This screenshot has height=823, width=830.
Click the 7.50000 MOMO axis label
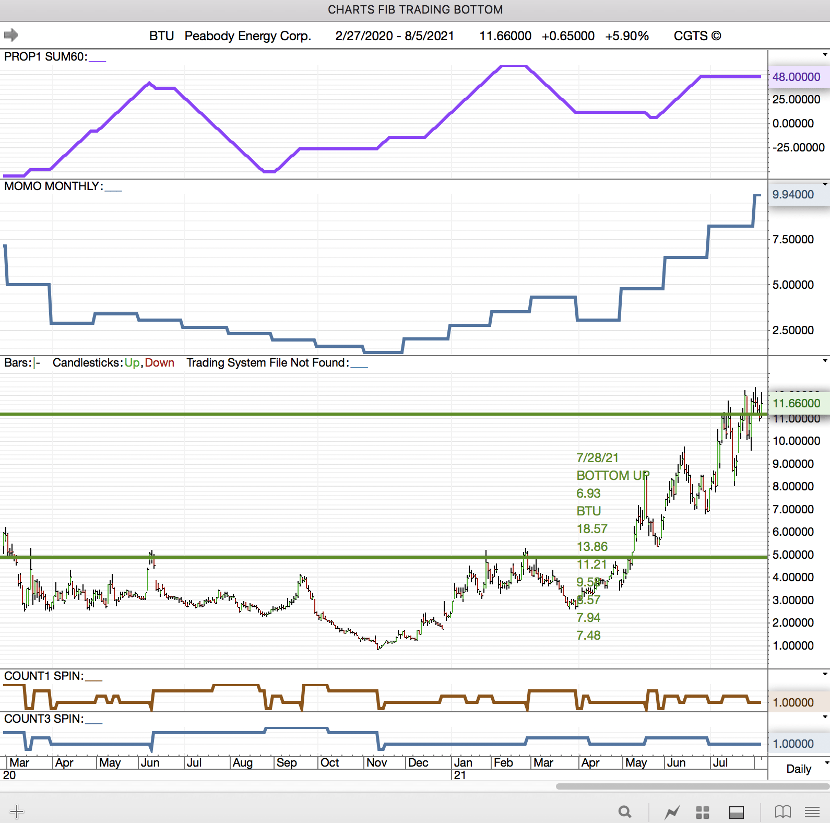click(793, 239)
